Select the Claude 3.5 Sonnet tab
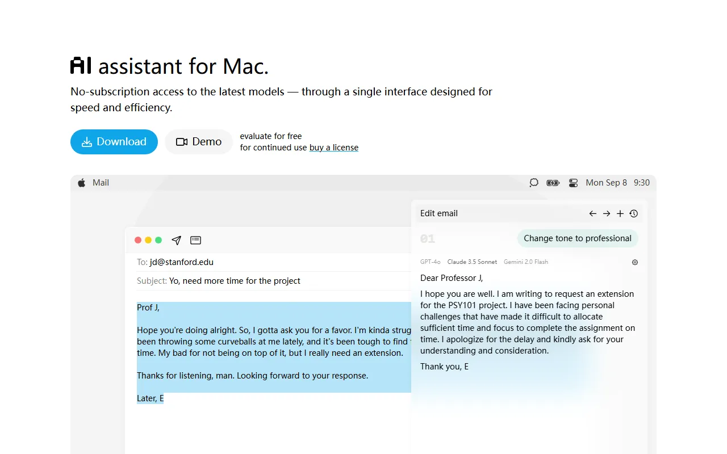The image size is (727, 454). (472, 262)
